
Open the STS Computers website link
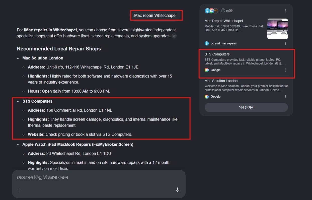(117, 134)
